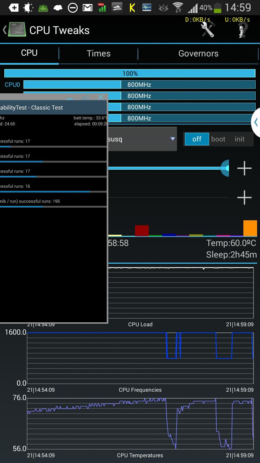This screenshot has height=463, width=260.
Task: Open the help question mark icon
Action: (243, 30)
